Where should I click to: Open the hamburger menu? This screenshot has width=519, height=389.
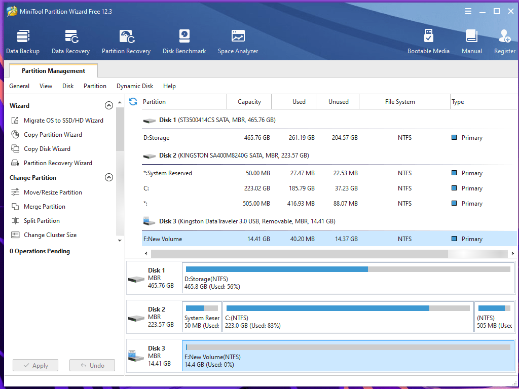[x=468, y=11]
